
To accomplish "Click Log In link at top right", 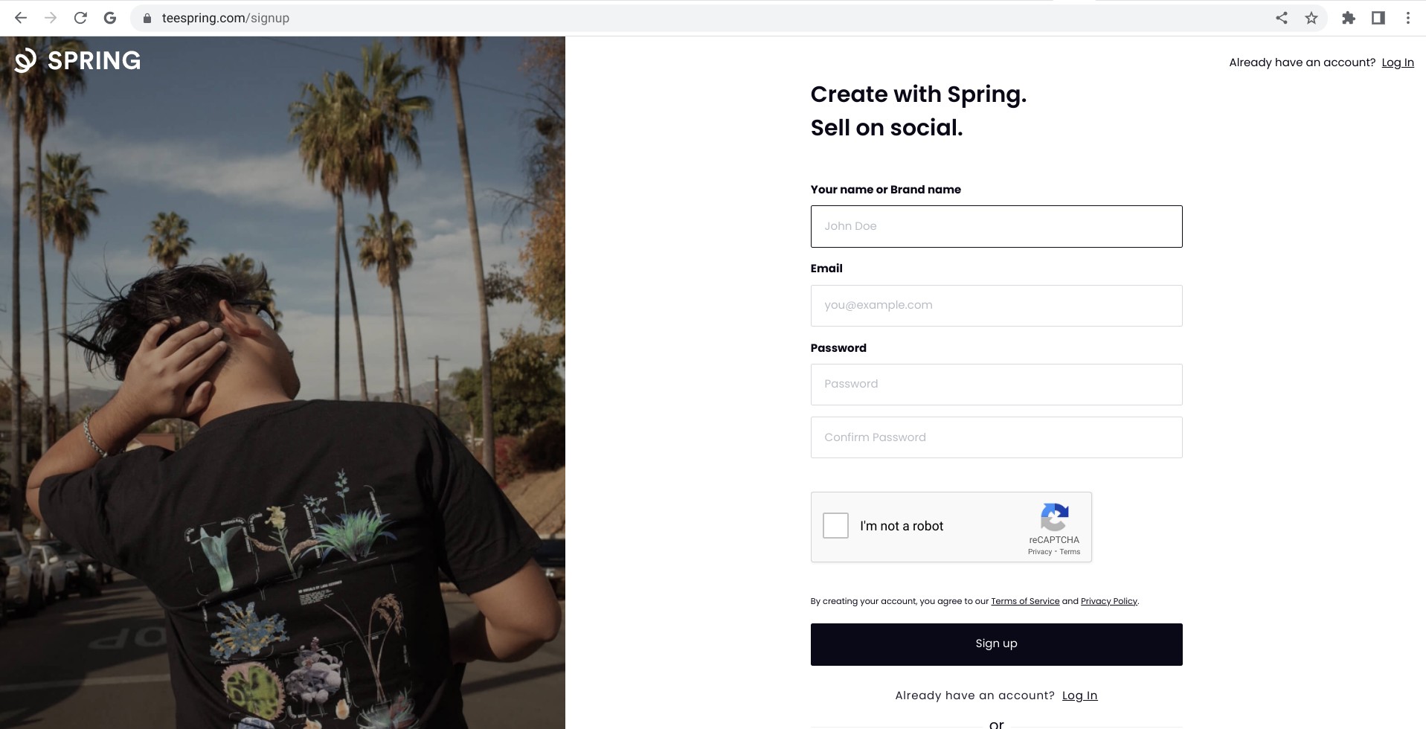I will pos(1398,62).
